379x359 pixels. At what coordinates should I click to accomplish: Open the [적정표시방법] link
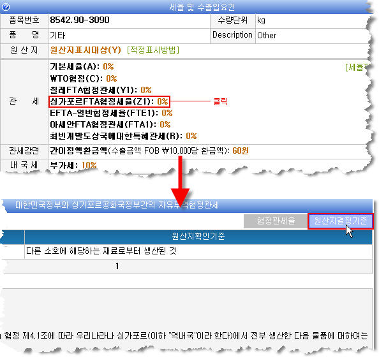coord(153,50)
